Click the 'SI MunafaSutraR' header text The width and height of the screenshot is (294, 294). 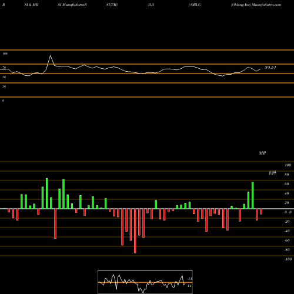(x=72, y=5)
